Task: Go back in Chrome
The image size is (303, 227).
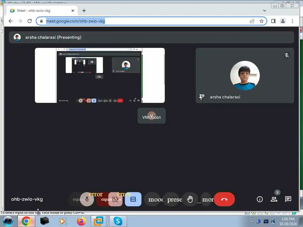Action: pyautogui.click(x=11, y=21)
